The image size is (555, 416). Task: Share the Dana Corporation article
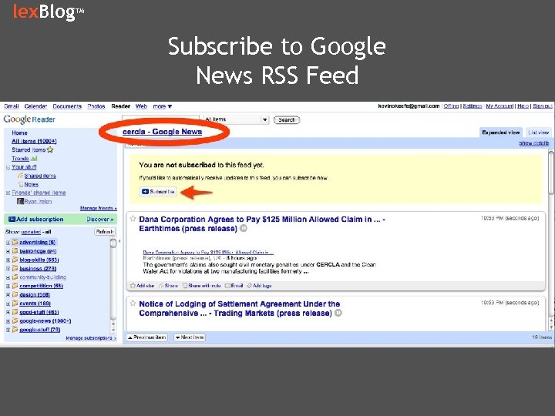pyautogui.click(x=169, y=286)
